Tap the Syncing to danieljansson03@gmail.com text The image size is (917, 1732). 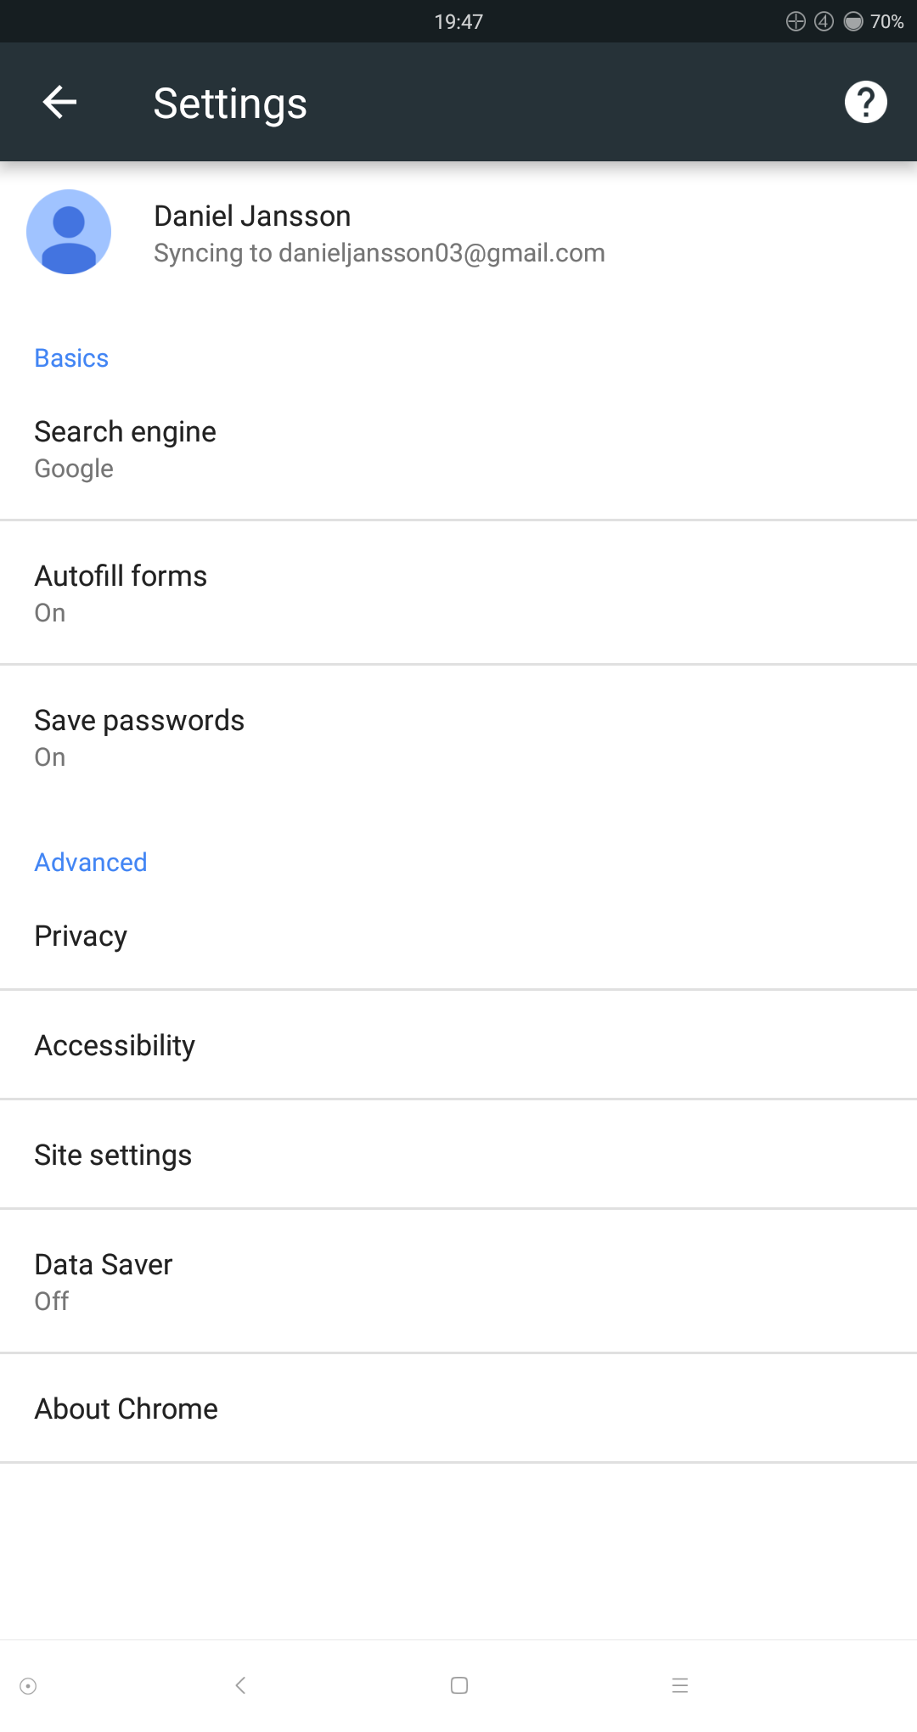[x=379, y=253]
